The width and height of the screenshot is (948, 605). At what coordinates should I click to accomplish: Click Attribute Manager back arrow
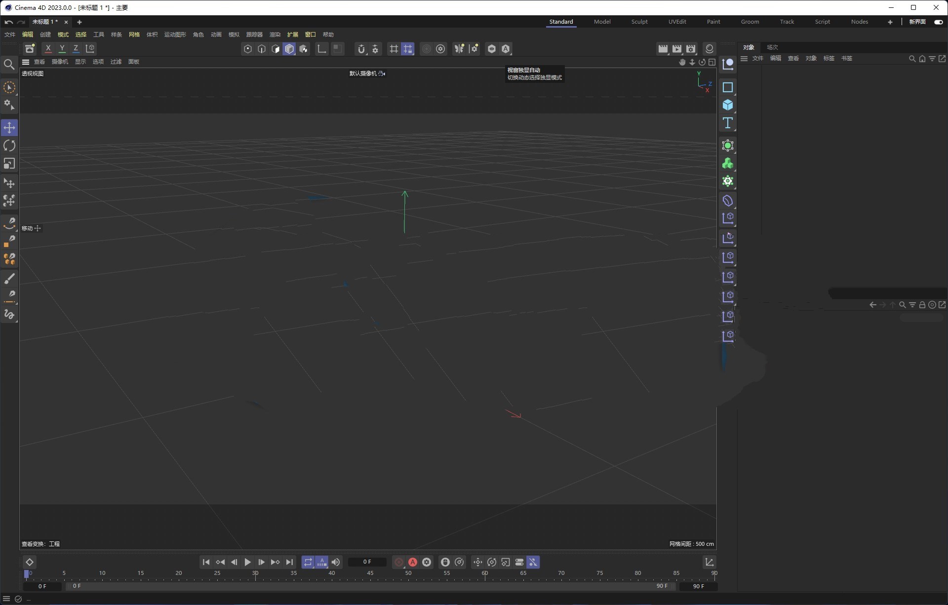(873, 305)
